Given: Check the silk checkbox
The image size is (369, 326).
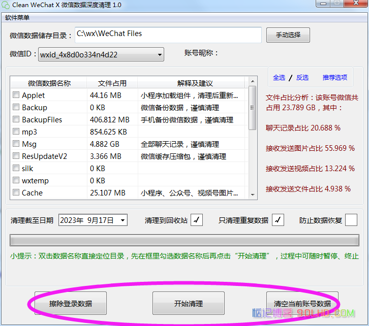Looking at the screenshot, I should 16,168.
